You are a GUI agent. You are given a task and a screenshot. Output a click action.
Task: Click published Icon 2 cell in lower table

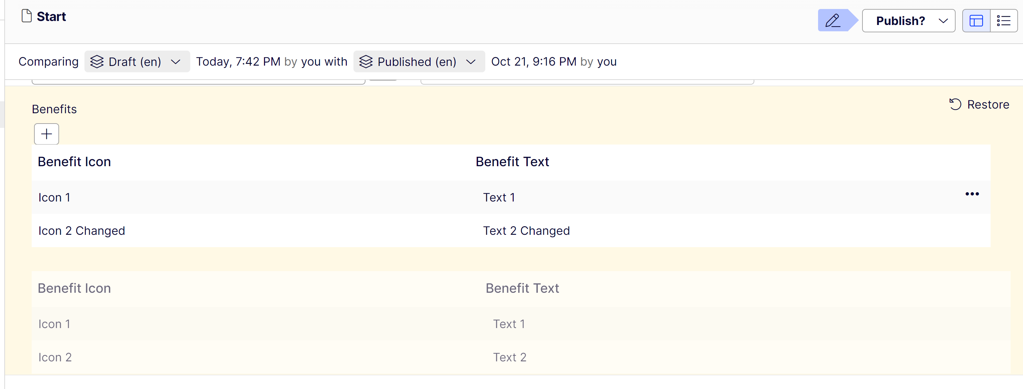point(55,357)
